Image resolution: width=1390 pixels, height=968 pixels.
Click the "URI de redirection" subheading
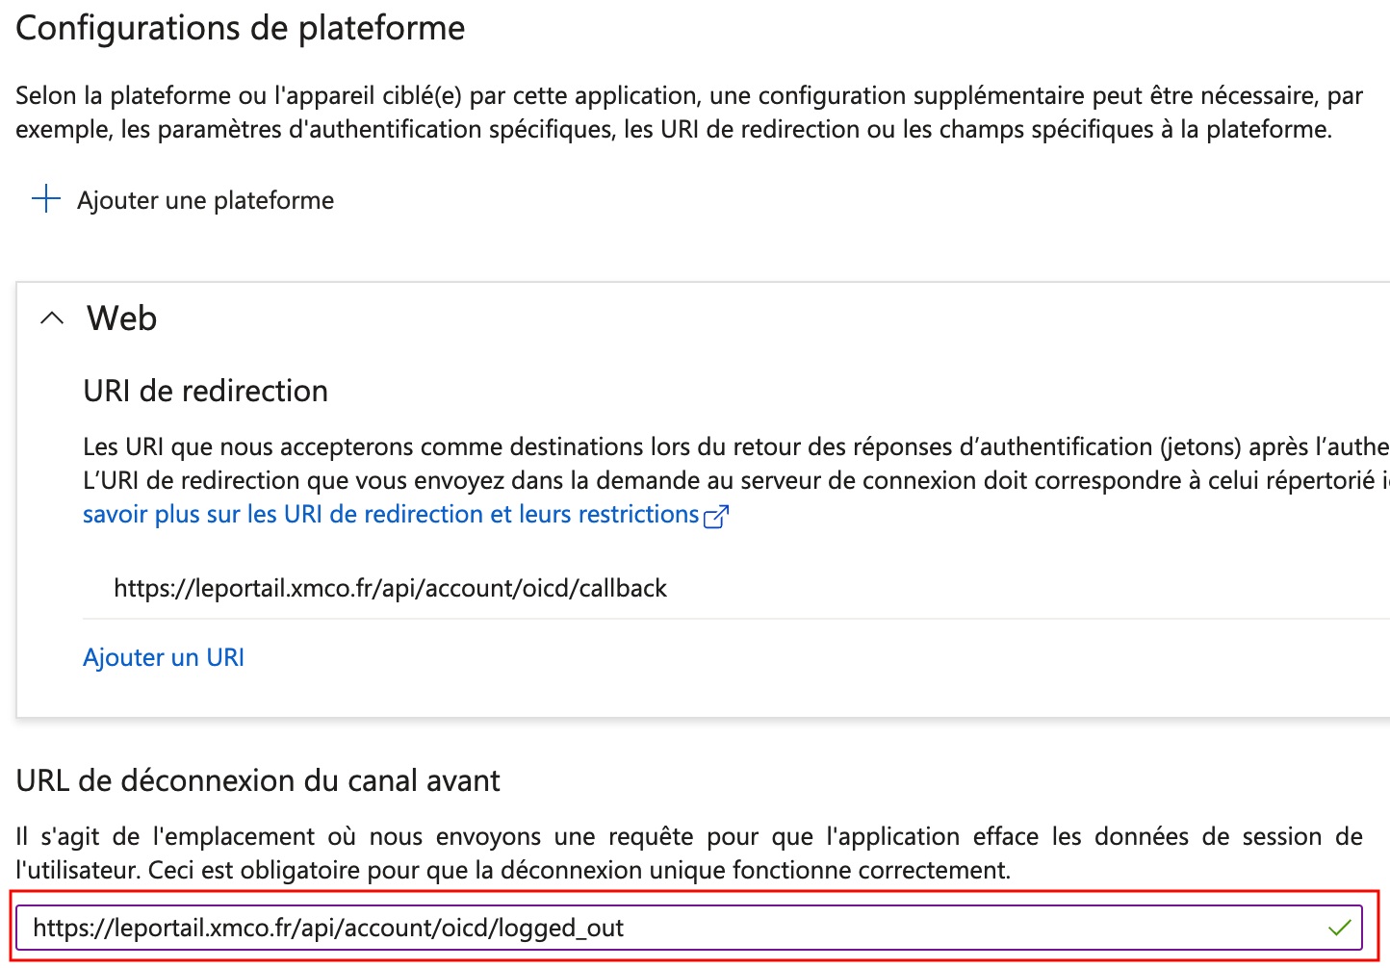[205, 391]
